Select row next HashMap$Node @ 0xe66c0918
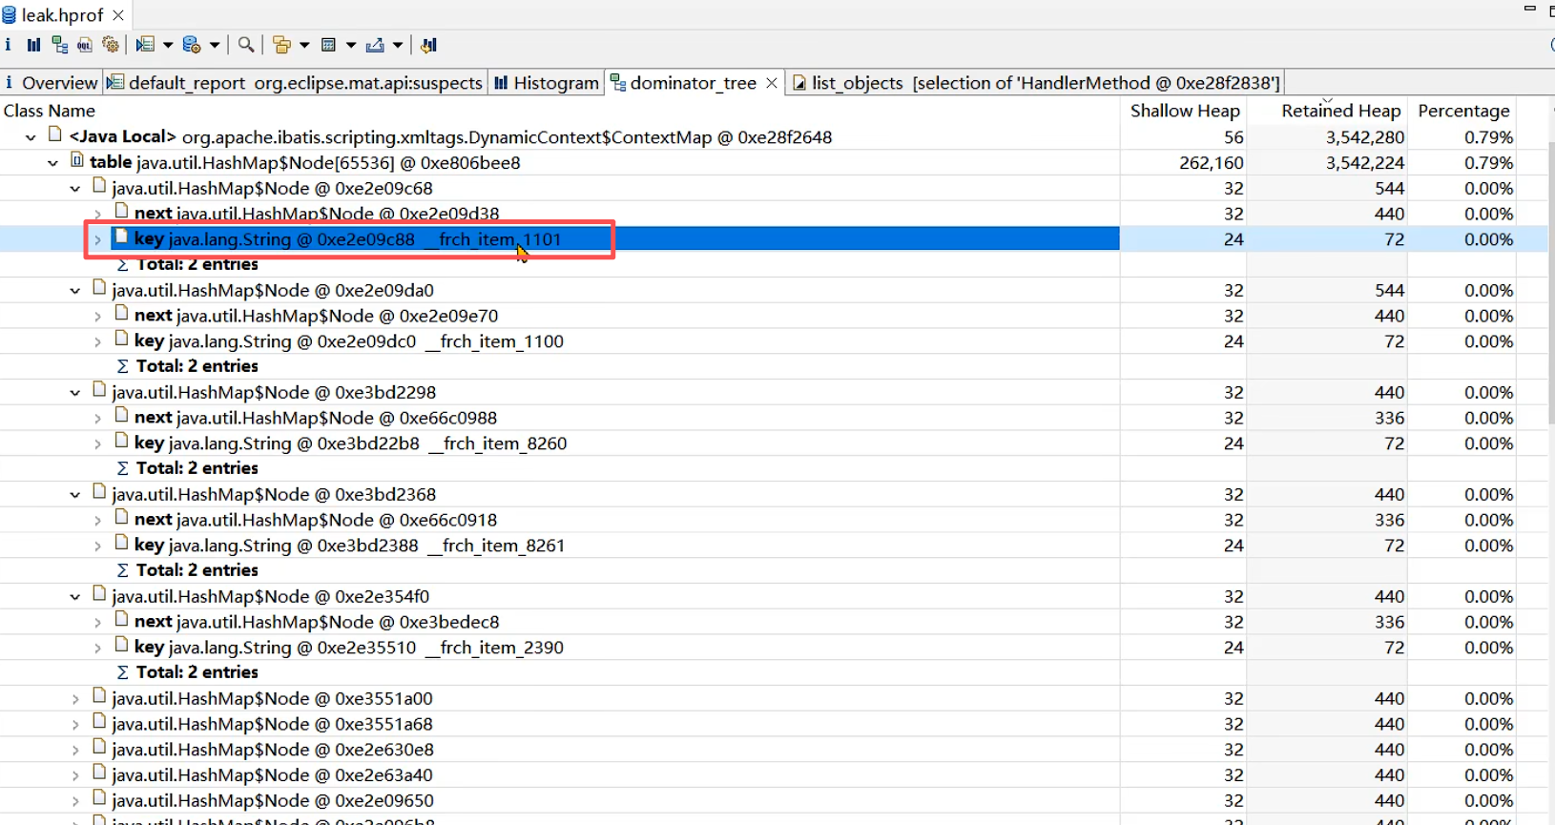 (773, 520)
